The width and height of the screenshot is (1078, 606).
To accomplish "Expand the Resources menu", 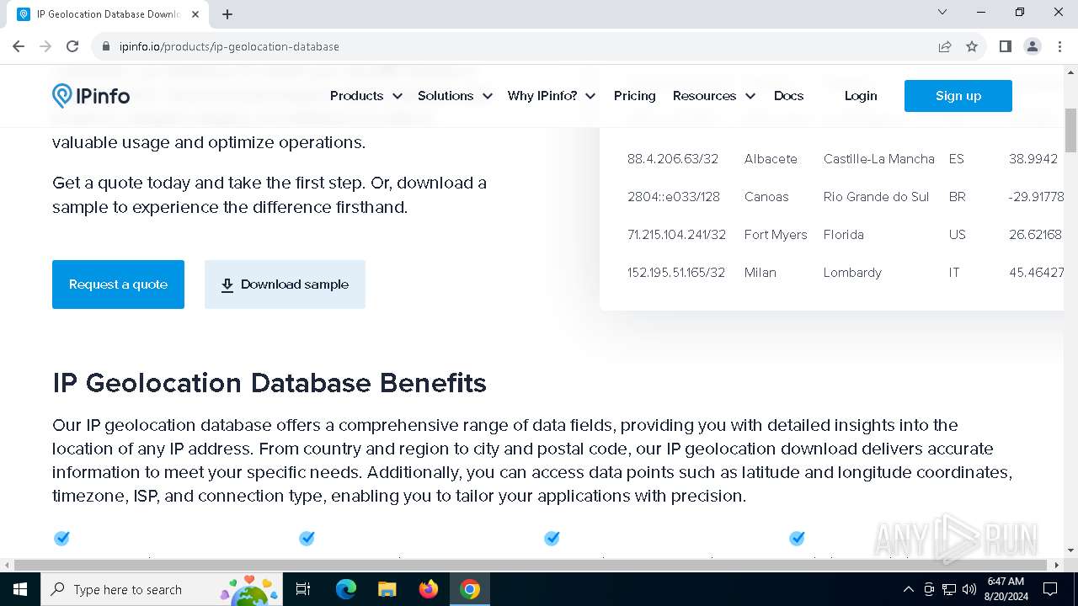I will [714, 96].
